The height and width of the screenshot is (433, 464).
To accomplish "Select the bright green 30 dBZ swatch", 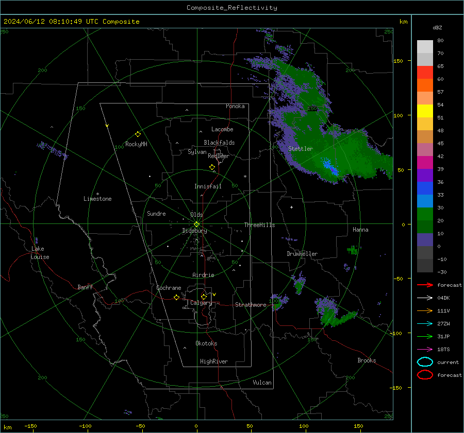I will click(x=425, y=214).
